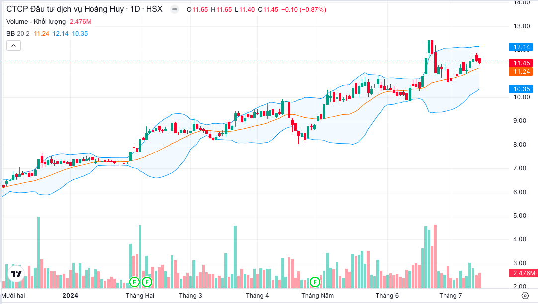Click the open value O11.65 in header

pos(197,10)
